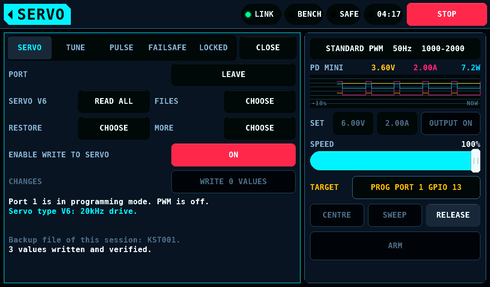Click the WRITE 0 VALUES button
490x287 pixels.
tap(234, 182)
